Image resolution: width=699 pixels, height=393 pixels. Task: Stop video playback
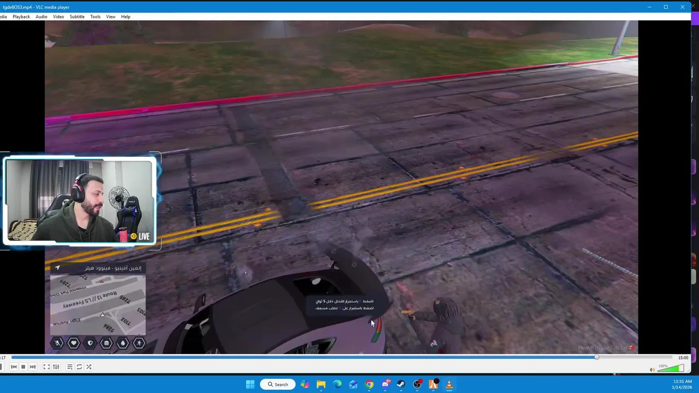23,367
